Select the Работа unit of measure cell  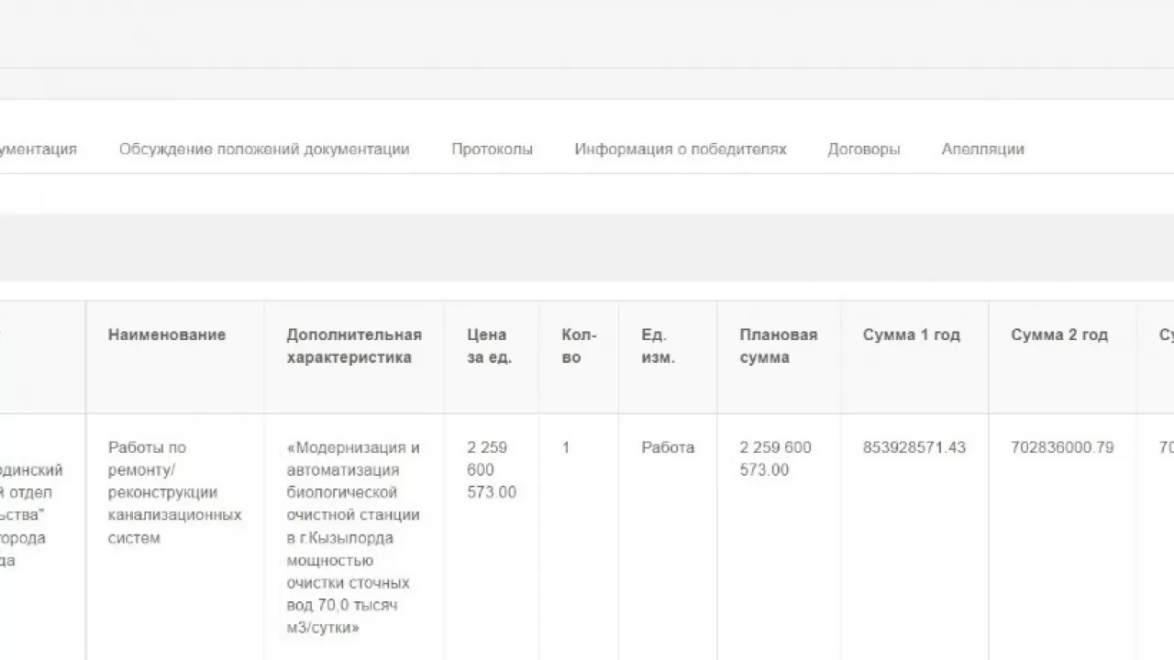point(668,448)
